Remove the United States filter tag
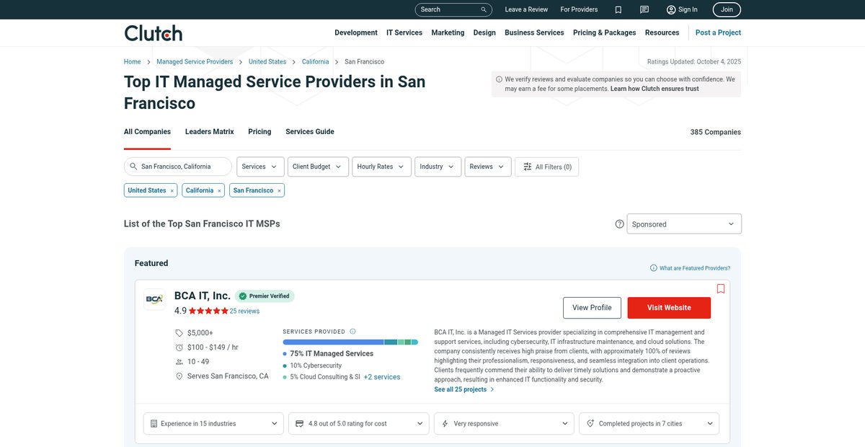865x447 pixels. [x=172, y=191]
